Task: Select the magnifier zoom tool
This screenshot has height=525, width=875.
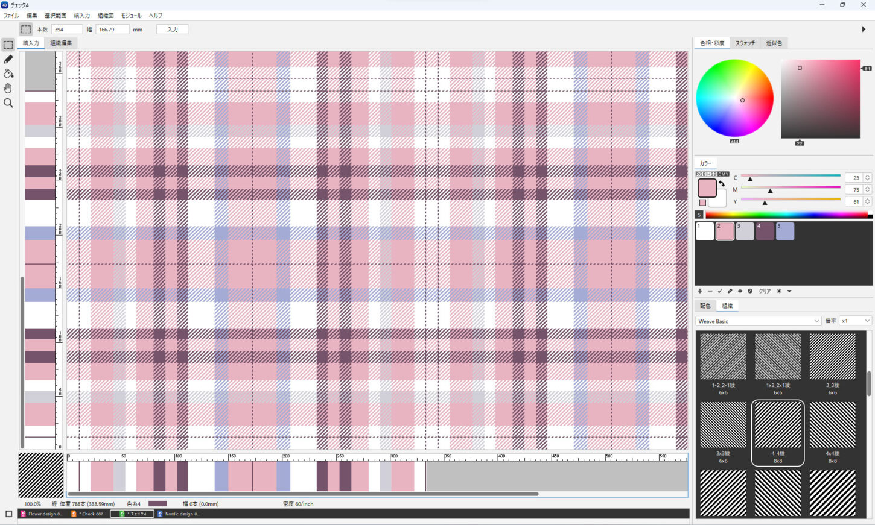Action: (x=8, y=103)
